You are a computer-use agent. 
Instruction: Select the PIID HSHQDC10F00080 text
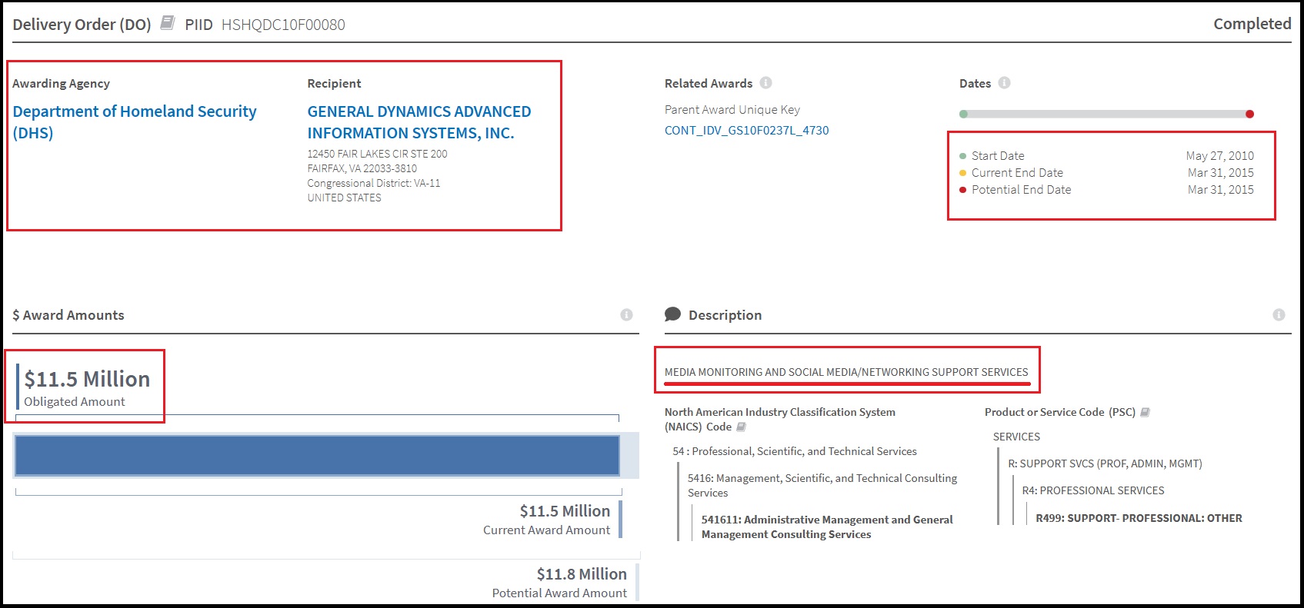point(283,25)
